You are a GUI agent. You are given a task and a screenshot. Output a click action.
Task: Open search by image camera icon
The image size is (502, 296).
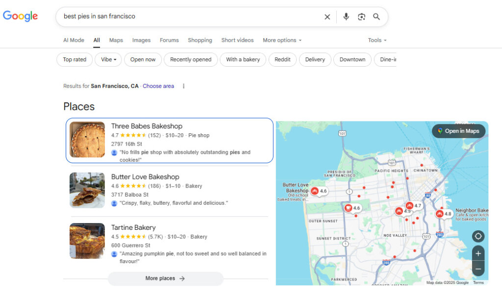click(361, 17)
